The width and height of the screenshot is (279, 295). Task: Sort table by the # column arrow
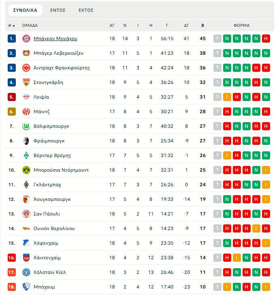(x=12, y=25)
